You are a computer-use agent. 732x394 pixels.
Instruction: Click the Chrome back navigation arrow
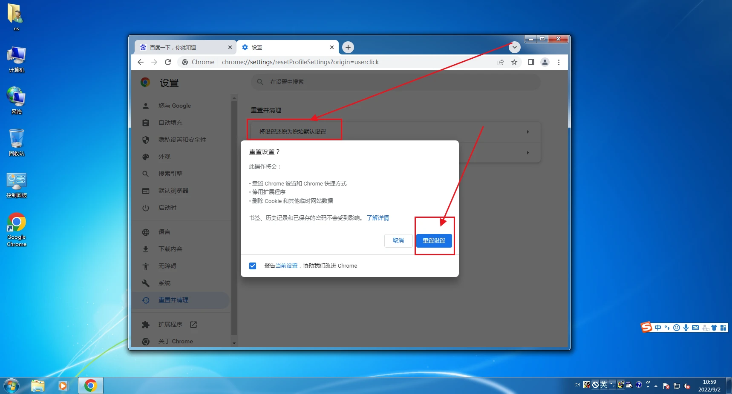point(141,62)
